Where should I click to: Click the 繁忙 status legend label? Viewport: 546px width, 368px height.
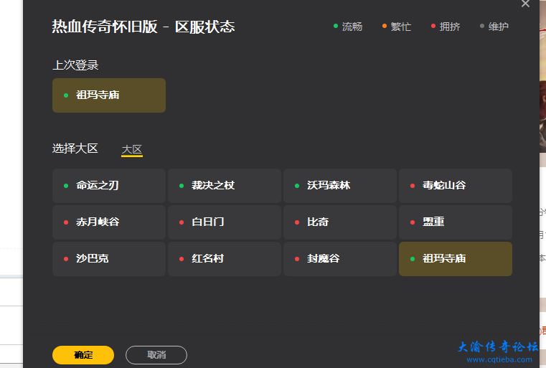pos(401,27)
